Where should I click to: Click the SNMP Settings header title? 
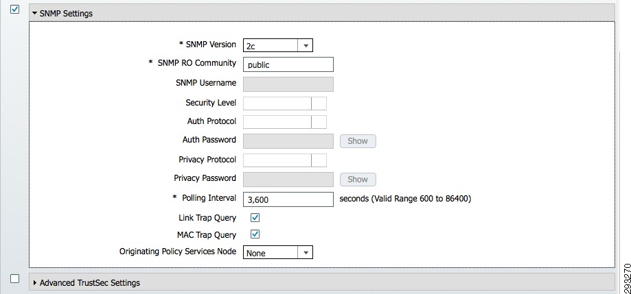(66, 13)
